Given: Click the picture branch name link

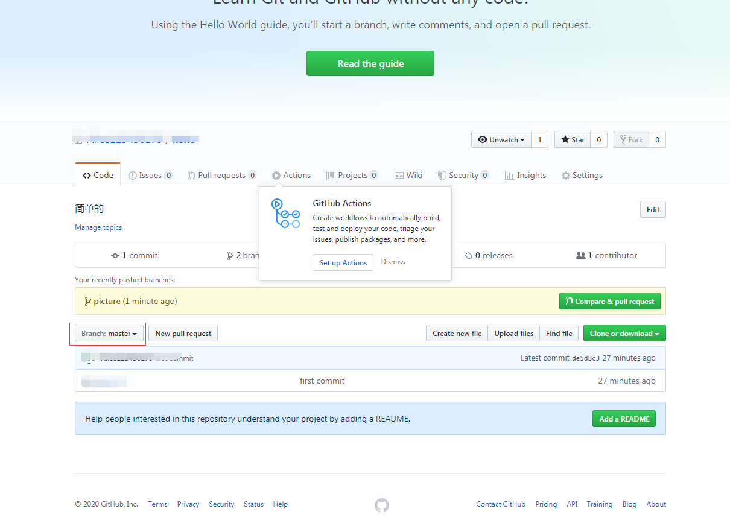Looking at the screenshot, I should point(107,301).
